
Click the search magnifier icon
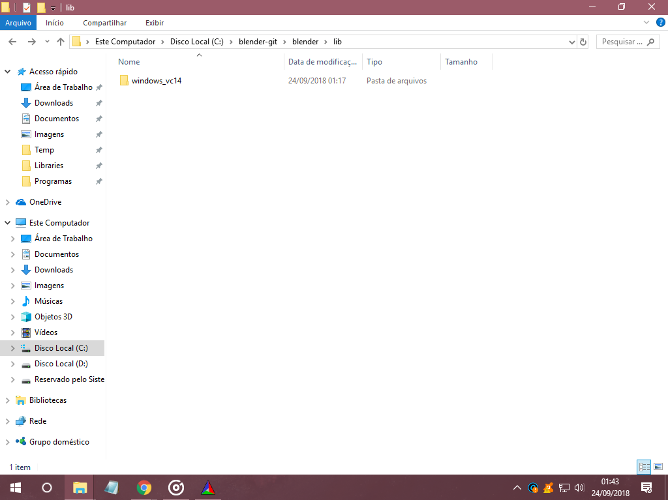[650, 42]
